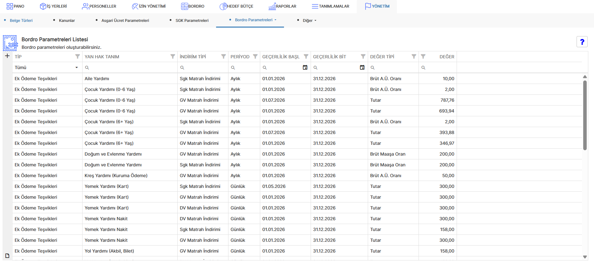Expand the Tümü type dropdown
This screenshot has height=263, width=594.
pos(76,67)
